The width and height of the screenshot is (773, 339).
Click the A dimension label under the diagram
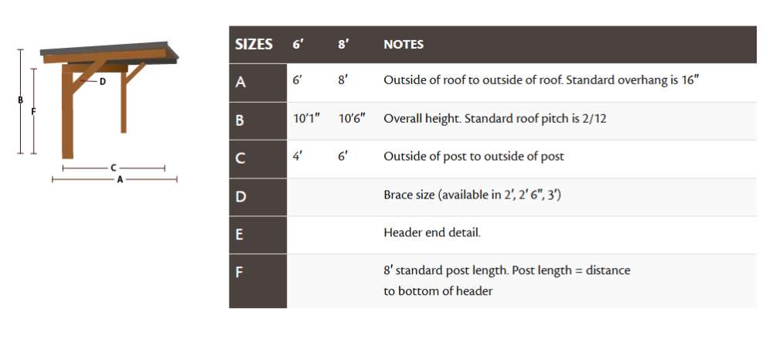click(118, 179)
